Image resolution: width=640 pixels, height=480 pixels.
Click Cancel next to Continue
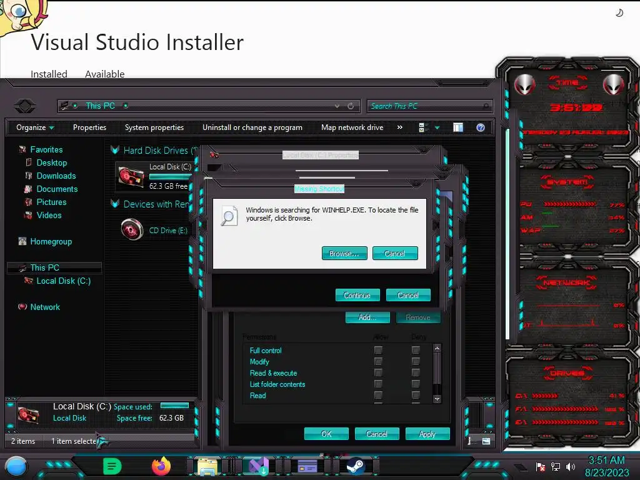point(408,295)
